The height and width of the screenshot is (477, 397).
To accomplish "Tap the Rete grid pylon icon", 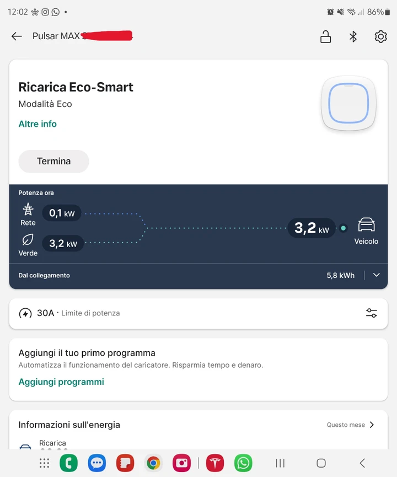I will tap(28, 210).
